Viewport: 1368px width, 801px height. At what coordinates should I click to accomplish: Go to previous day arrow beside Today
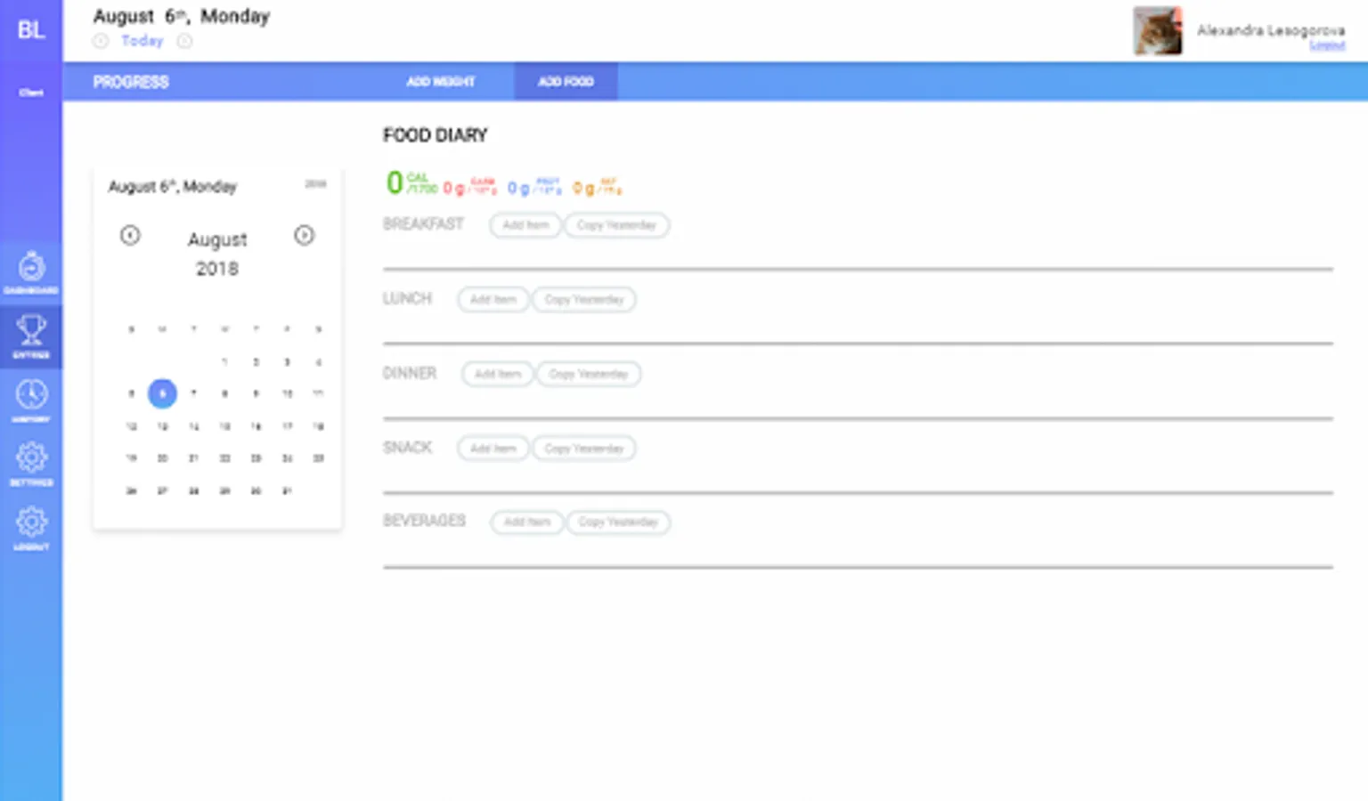pyautogui.click(x=101, y=41)
